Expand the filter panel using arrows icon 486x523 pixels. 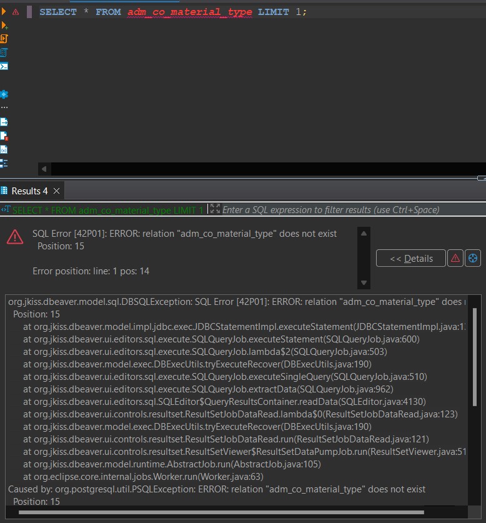214,209
